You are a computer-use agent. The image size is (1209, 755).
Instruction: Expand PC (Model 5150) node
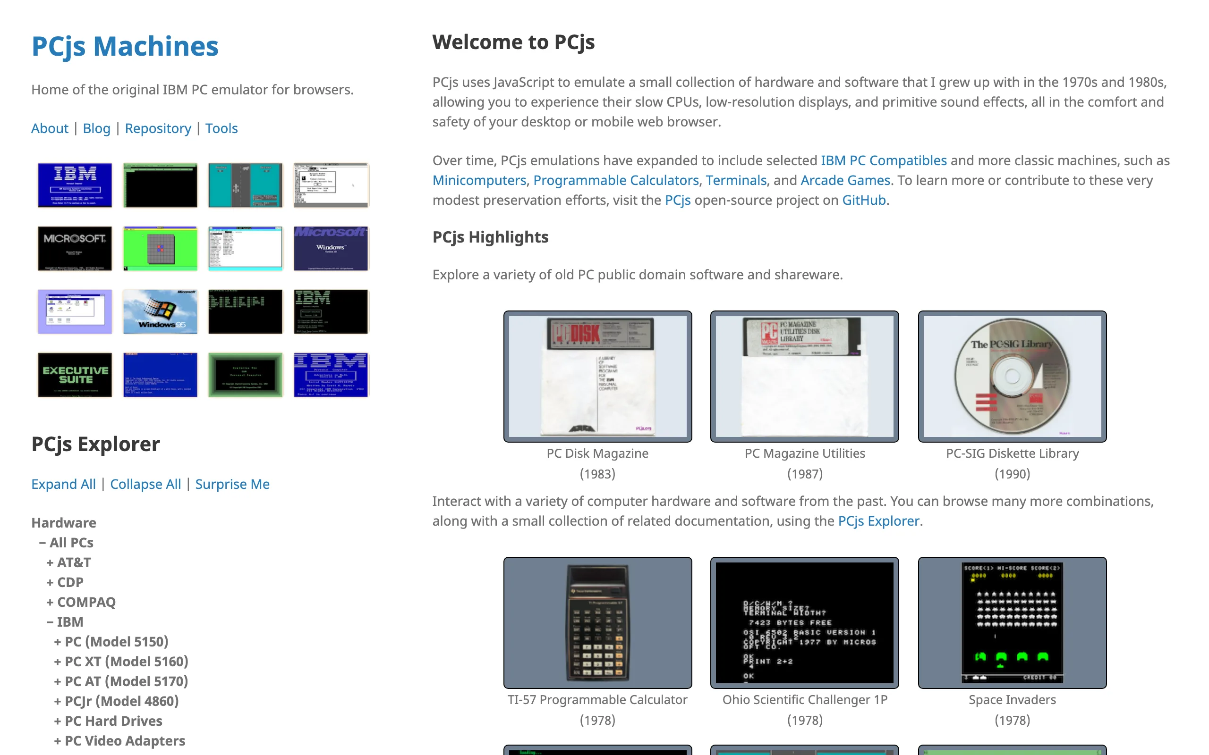tap(111, 642)
